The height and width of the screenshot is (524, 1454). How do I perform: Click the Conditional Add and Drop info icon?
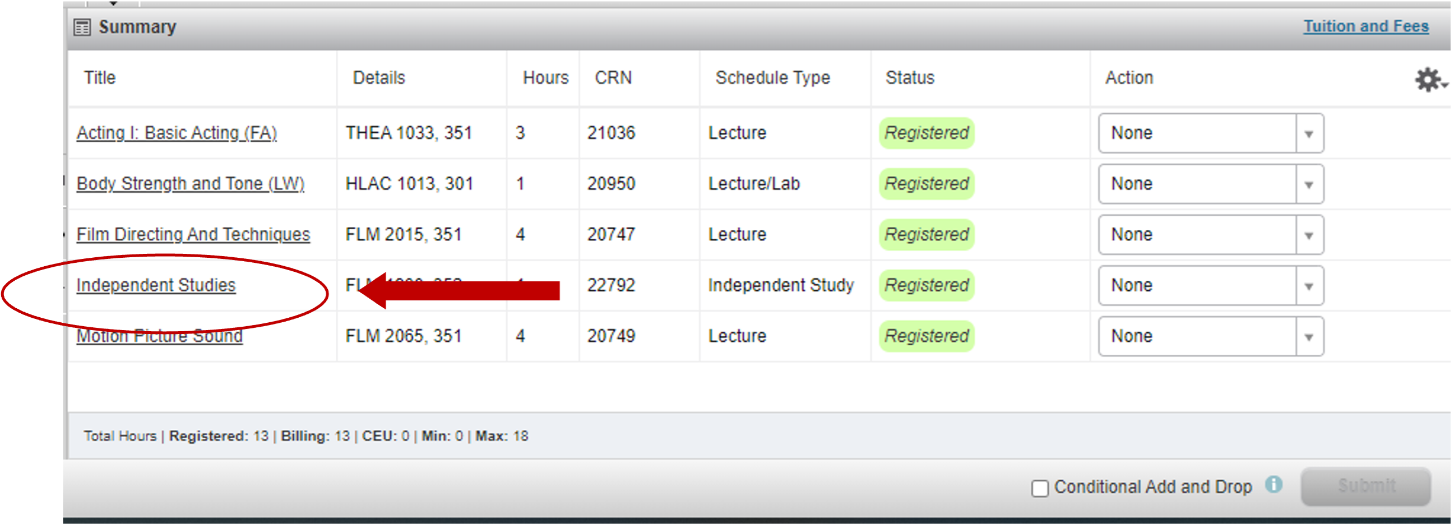pyautogui.click(x=1274, y=485)
